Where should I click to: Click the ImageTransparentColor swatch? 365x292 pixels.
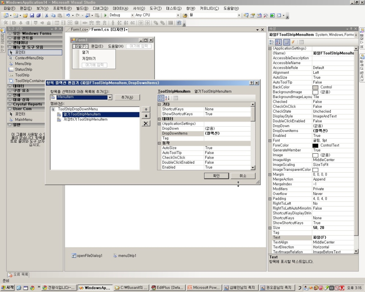click(x=315, y=170)
